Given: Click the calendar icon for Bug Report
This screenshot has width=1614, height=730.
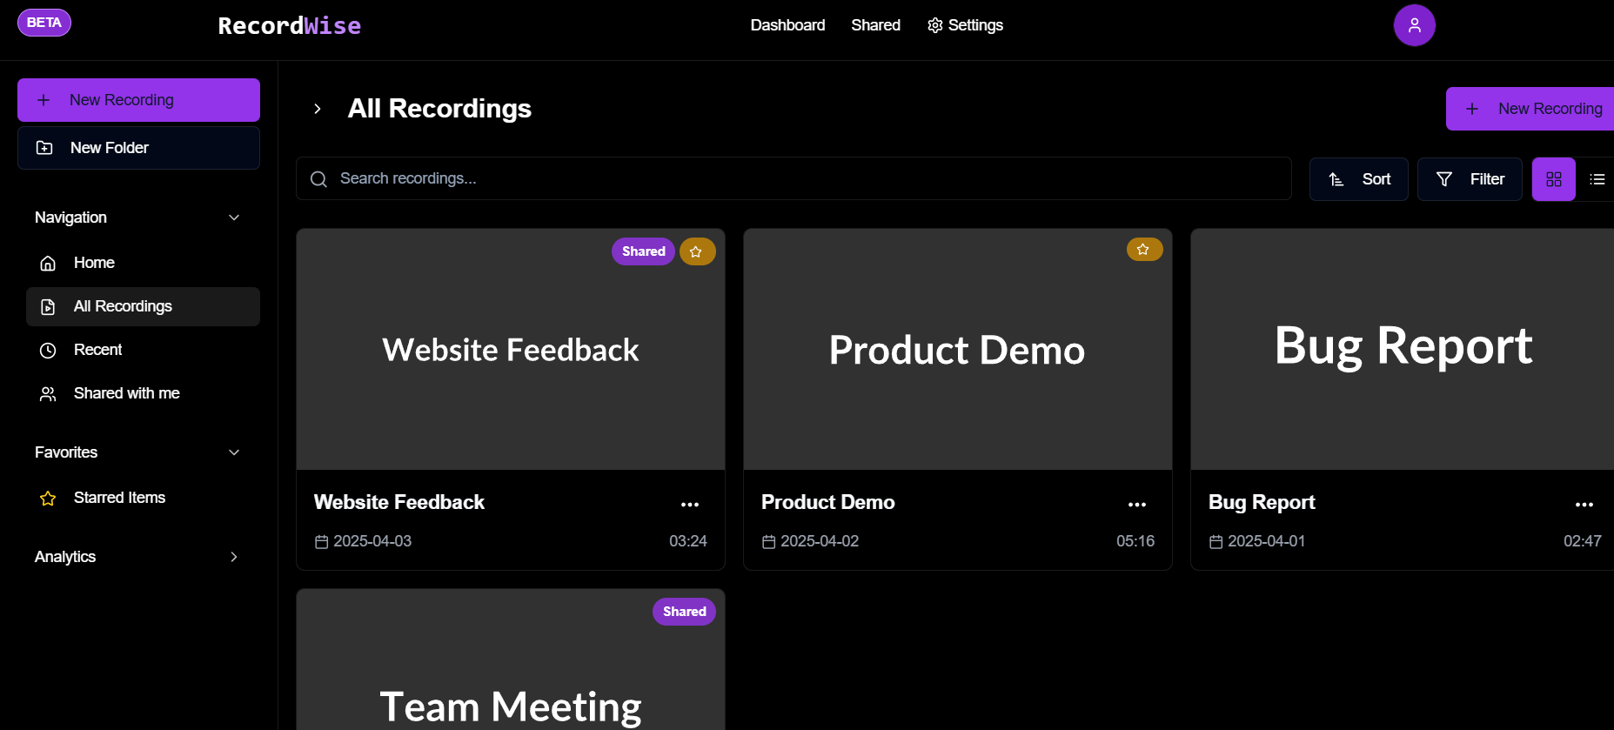Looking at the screenshot, I should pos(1216,542).
